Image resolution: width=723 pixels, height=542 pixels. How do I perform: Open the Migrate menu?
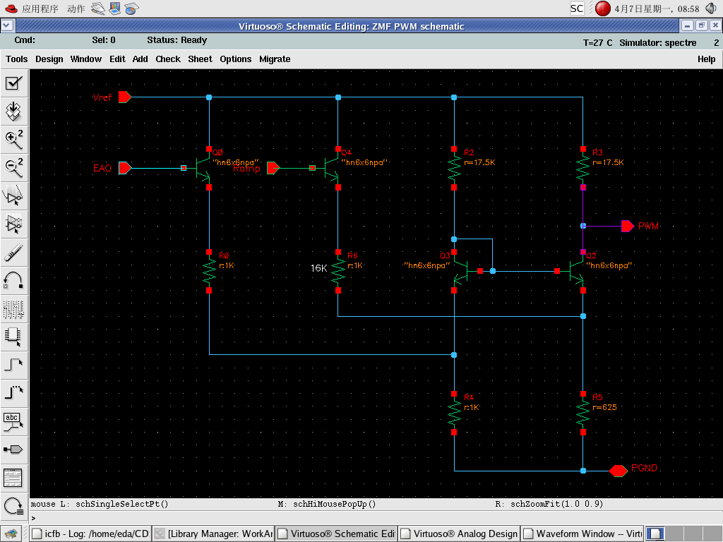[x=275, y=59]
